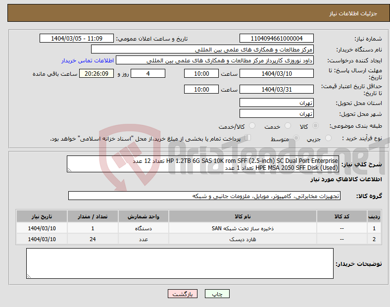This screenshot has width=390, height=307.
Task: Click the شماره نیاز field 1104094661000004
Action: click(x=276, y=38)
